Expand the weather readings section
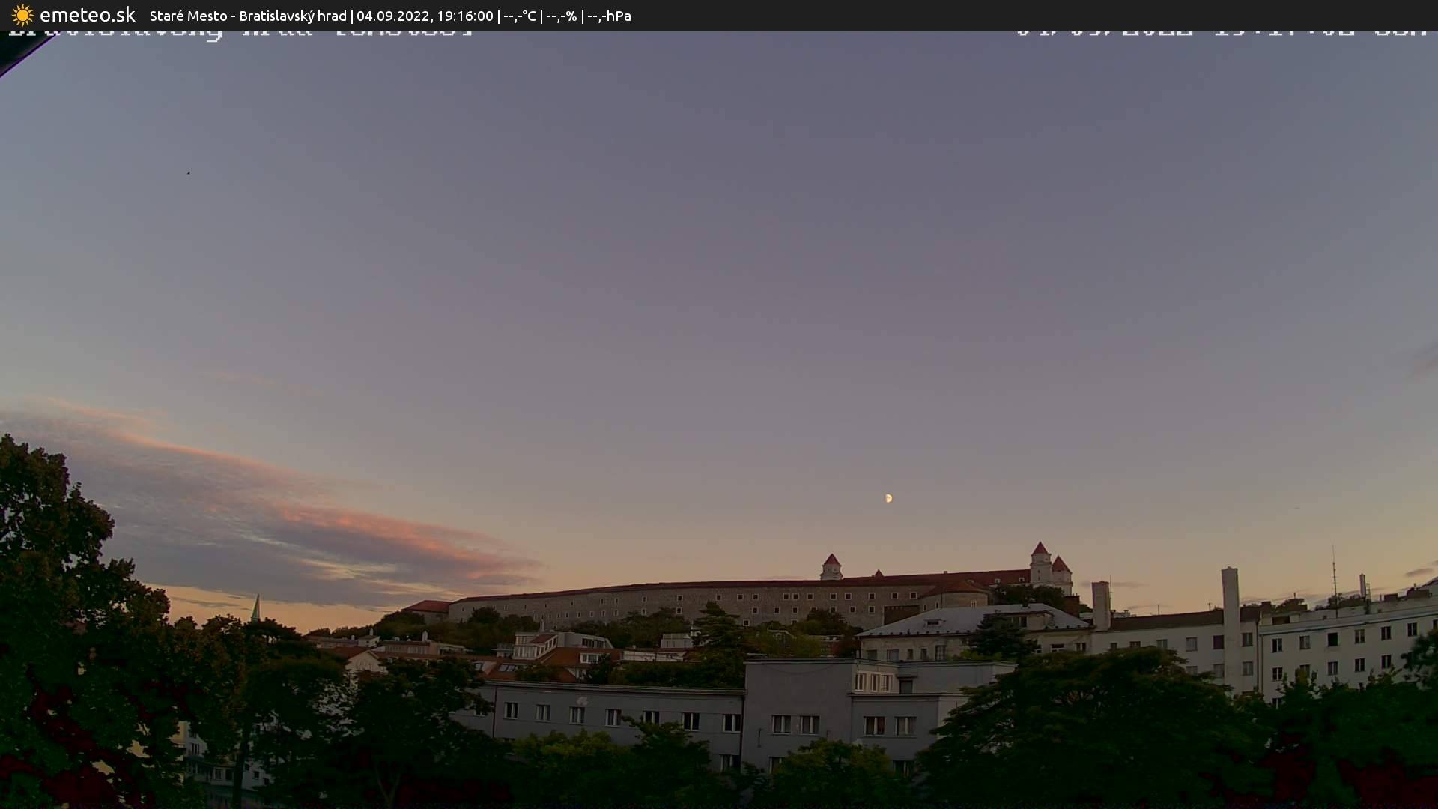 (562, 16)
